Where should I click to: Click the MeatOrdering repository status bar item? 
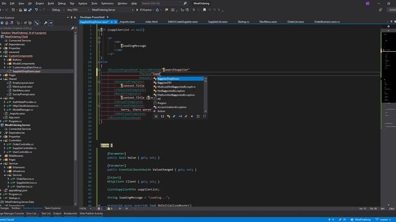coord(361,220)
